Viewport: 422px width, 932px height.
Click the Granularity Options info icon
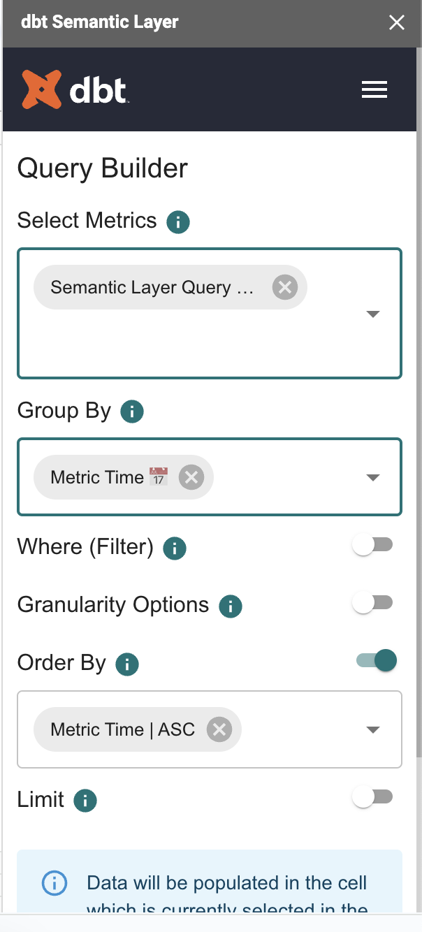click(230, 606)
